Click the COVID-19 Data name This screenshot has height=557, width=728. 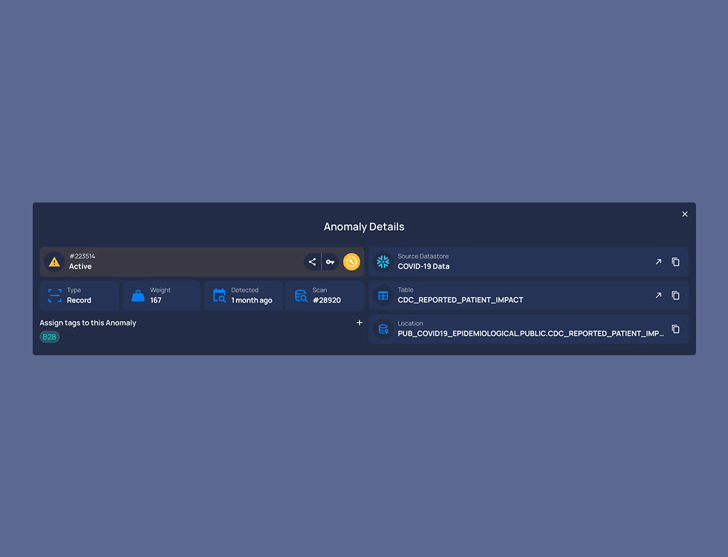point(424,266)
